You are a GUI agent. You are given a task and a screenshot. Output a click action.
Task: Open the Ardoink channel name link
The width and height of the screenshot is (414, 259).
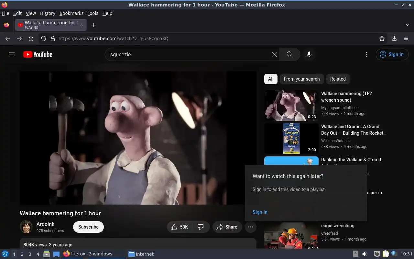(x=45, y=224)
